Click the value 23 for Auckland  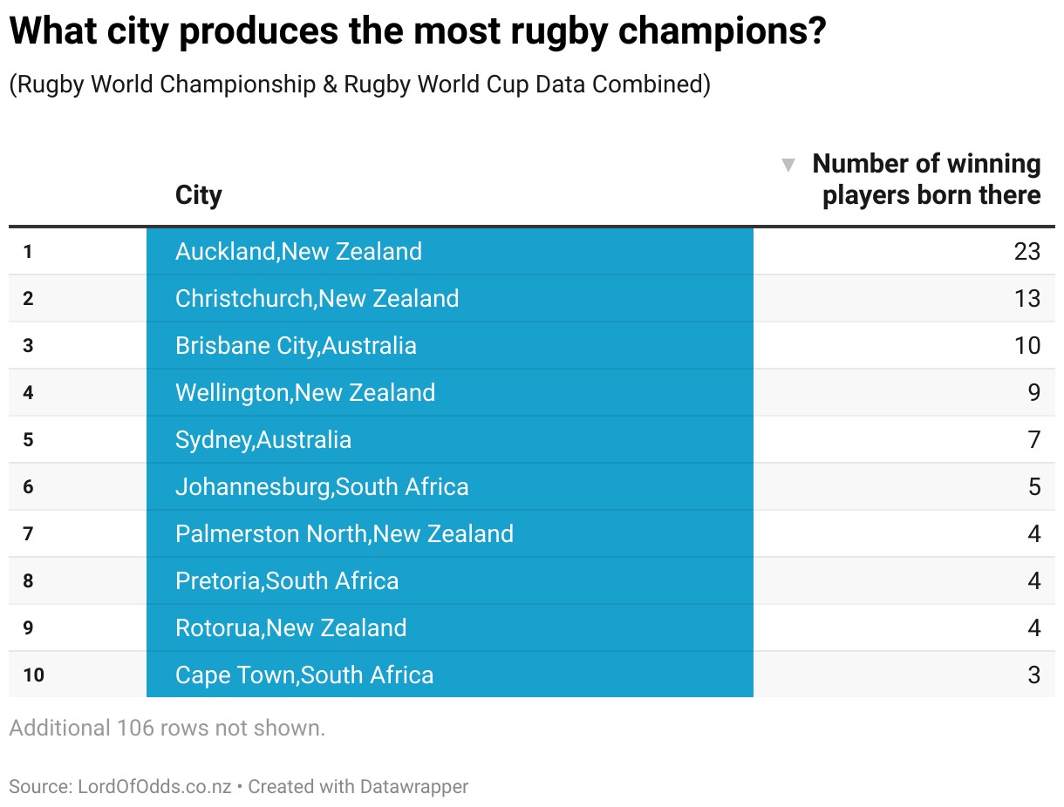[1027, 252]
